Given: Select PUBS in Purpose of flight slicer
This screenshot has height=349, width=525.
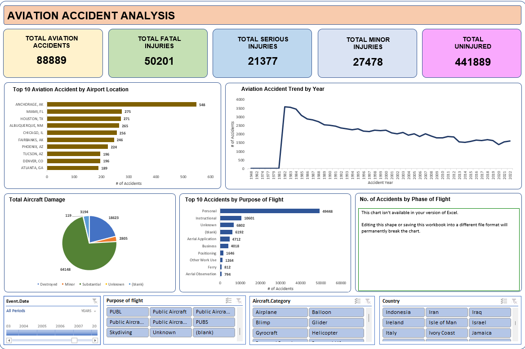Looking at the screenshot, I should (214, 322).
